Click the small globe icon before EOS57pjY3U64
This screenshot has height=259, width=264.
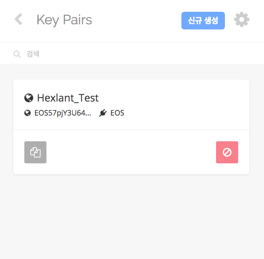point(27,113)
